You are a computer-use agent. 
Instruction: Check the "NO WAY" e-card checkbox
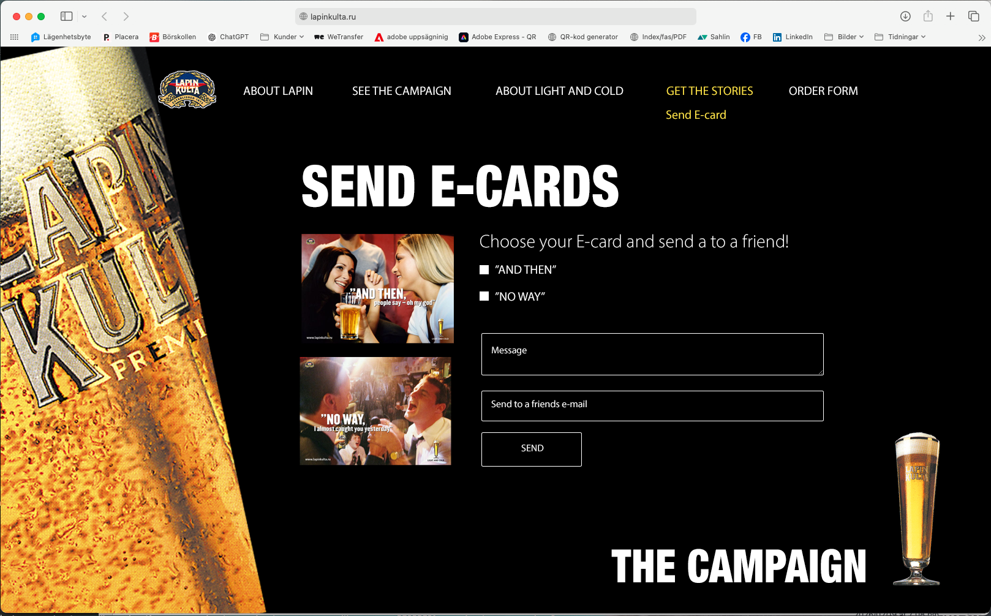[x=484, y=296]
